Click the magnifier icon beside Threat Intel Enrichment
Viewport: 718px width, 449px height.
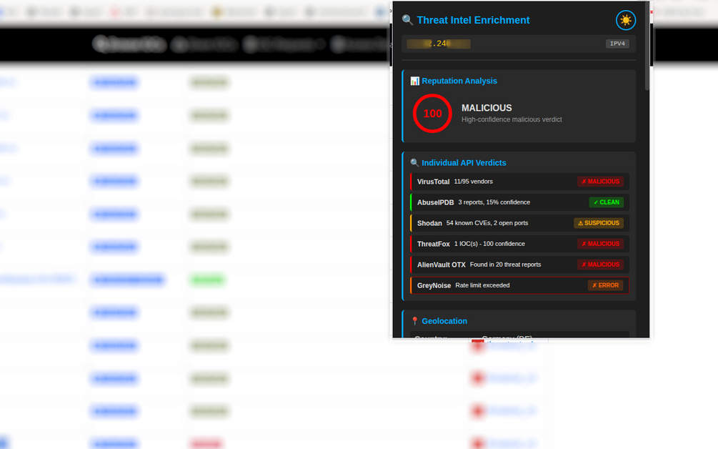click(x=407, y=20)
